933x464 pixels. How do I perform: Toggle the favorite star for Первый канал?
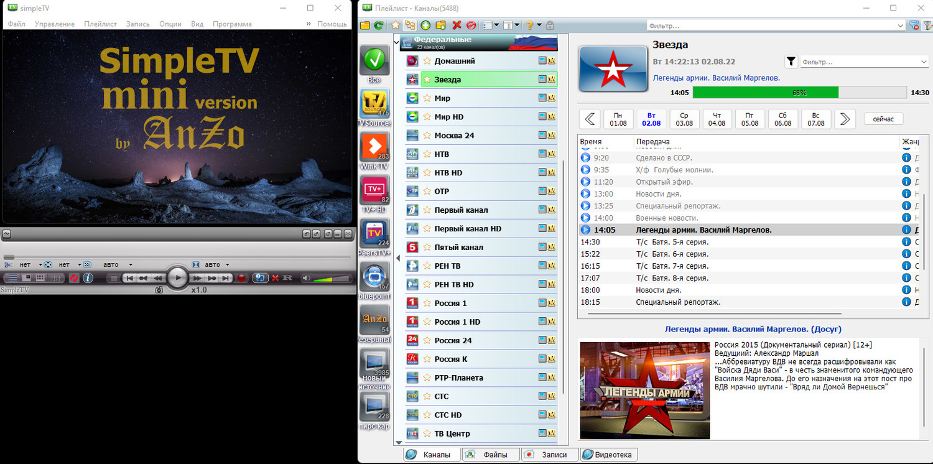point(427,210)
